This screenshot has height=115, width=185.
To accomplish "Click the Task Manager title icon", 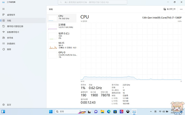I will (x=3, y=2).
